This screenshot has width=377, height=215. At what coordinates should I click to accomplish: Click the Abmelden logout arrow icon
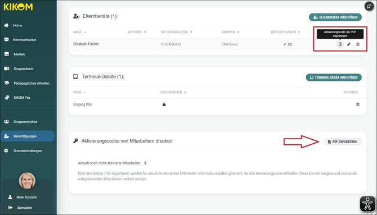tap(10, 208)
